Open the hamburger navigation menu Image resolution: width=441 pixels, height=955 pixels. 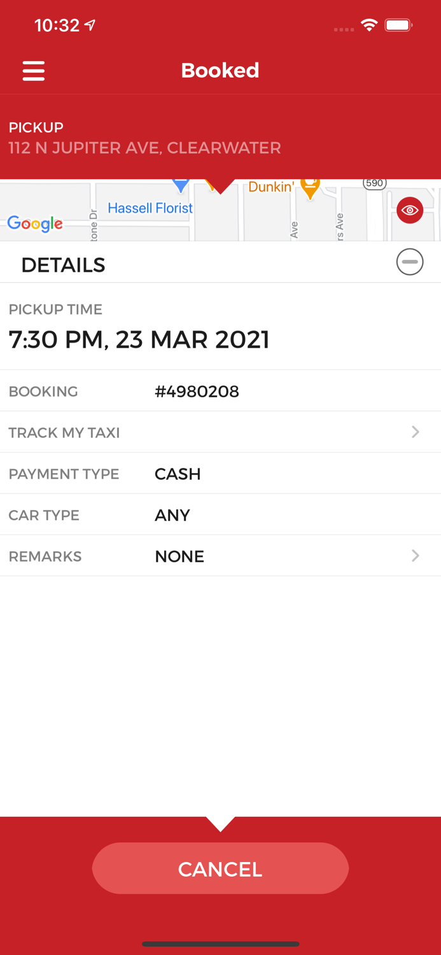pyautogui.click(x=33, y=70)
